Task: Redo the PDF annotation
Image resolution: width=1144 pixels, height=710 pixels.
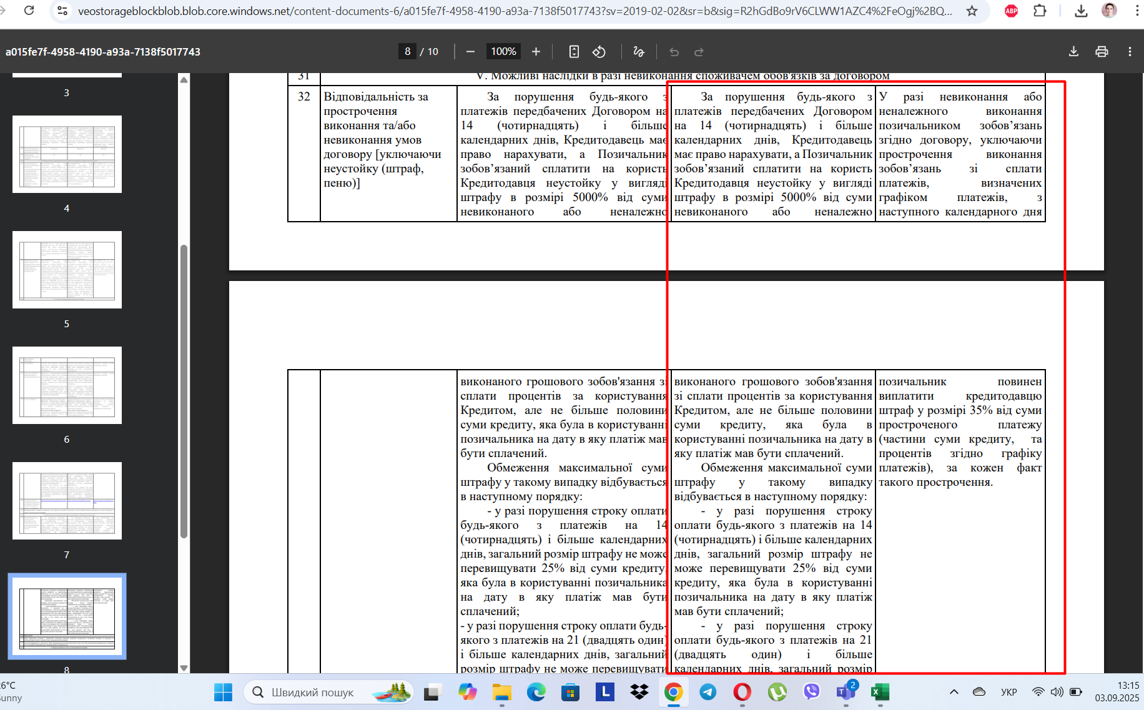Action: pyautogui.click(x=699, y=51)
